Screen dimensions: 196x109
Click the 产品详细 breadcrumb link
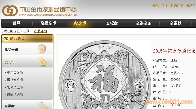click(40, 31)
